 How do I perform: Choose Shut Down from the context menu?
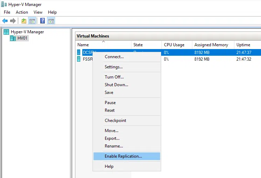(x=116, y=85)
